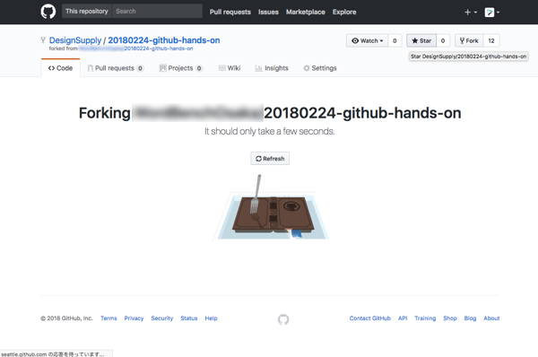Open the user avatar menu
This screenshot has width=538, height=357.
coord(492,13)
